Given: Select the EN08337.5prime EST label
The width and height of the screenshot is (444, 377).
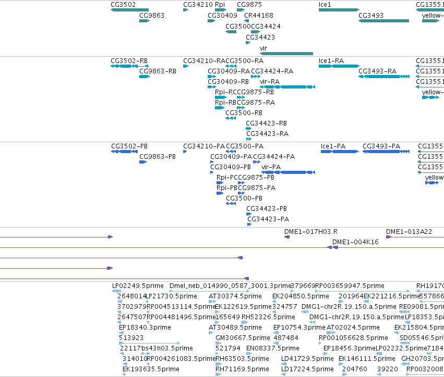Looking at the screenshot, I should click(273, 349).
